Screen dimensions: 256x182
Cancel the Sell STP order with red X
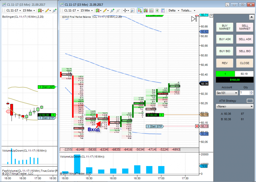(x=197, y=126)
